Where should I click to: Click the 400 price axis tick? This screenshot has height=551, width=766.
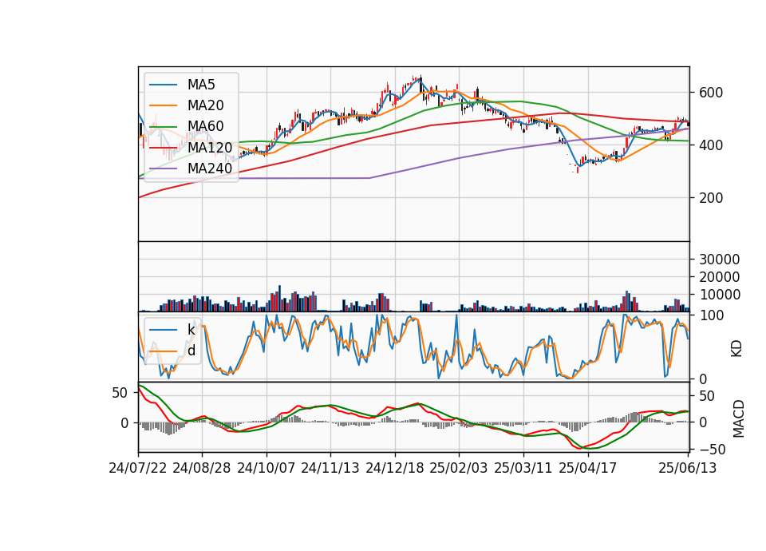(711, 145)
